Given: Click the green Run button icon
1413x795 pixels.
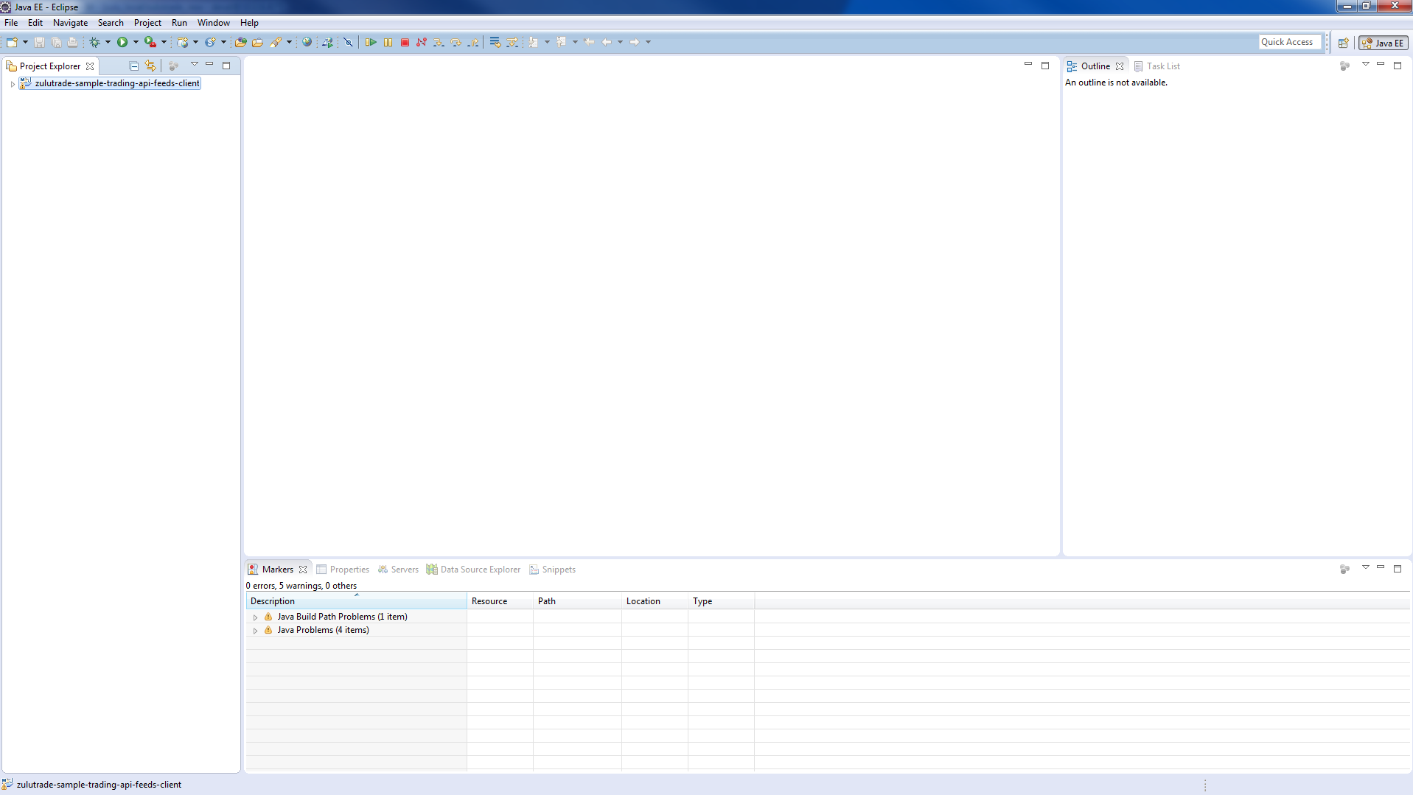Looking at the screenshot, I should (122, 43).
